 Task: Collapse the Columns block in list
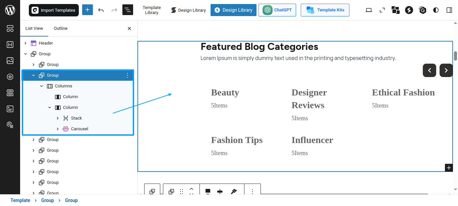tap(42, 86)
